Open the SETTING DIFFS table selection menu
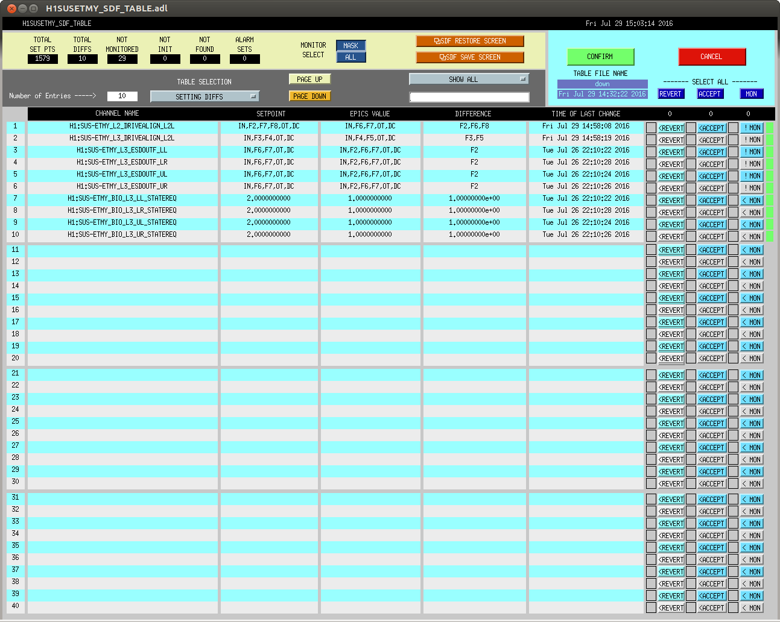The image size is (780, 622). click(x=205, y=96)
